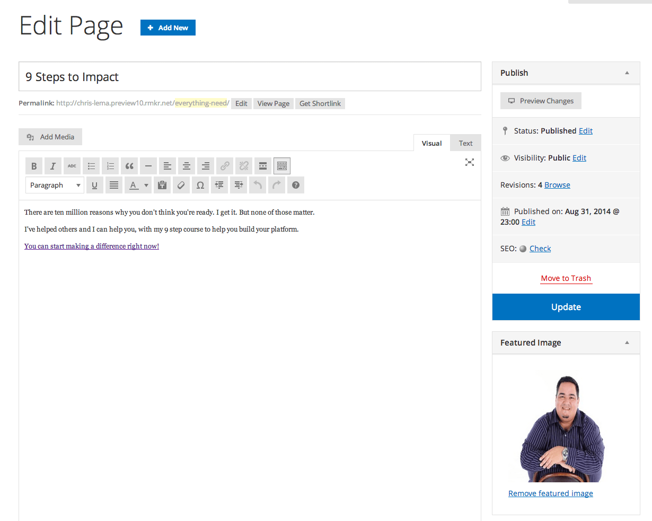This screenshot has height=521, width=652.
Task: Toggle center text alignment
Action: point(186,165)
